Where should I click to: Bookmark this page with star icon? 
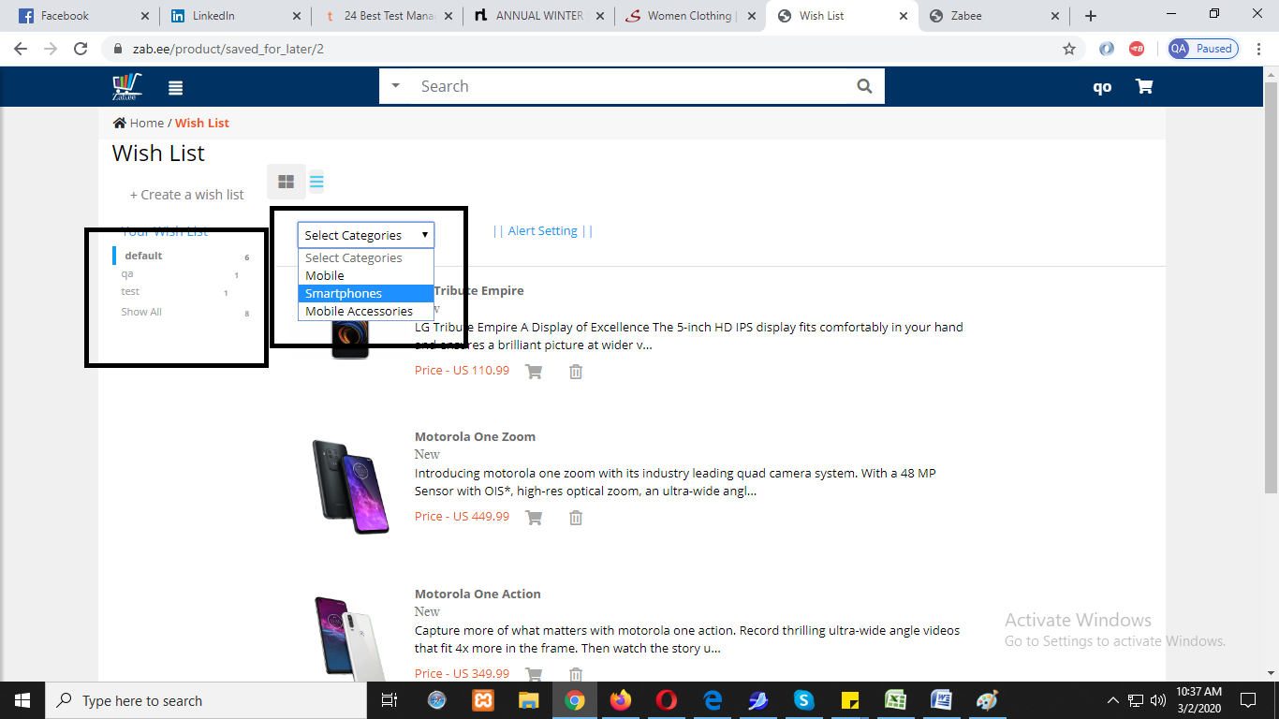[1069, 49]
